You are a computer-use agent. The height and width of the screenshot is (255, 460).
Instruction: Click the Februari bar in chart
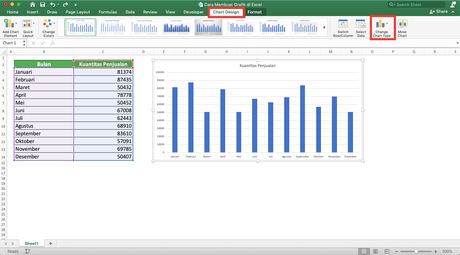pos(191,117)
